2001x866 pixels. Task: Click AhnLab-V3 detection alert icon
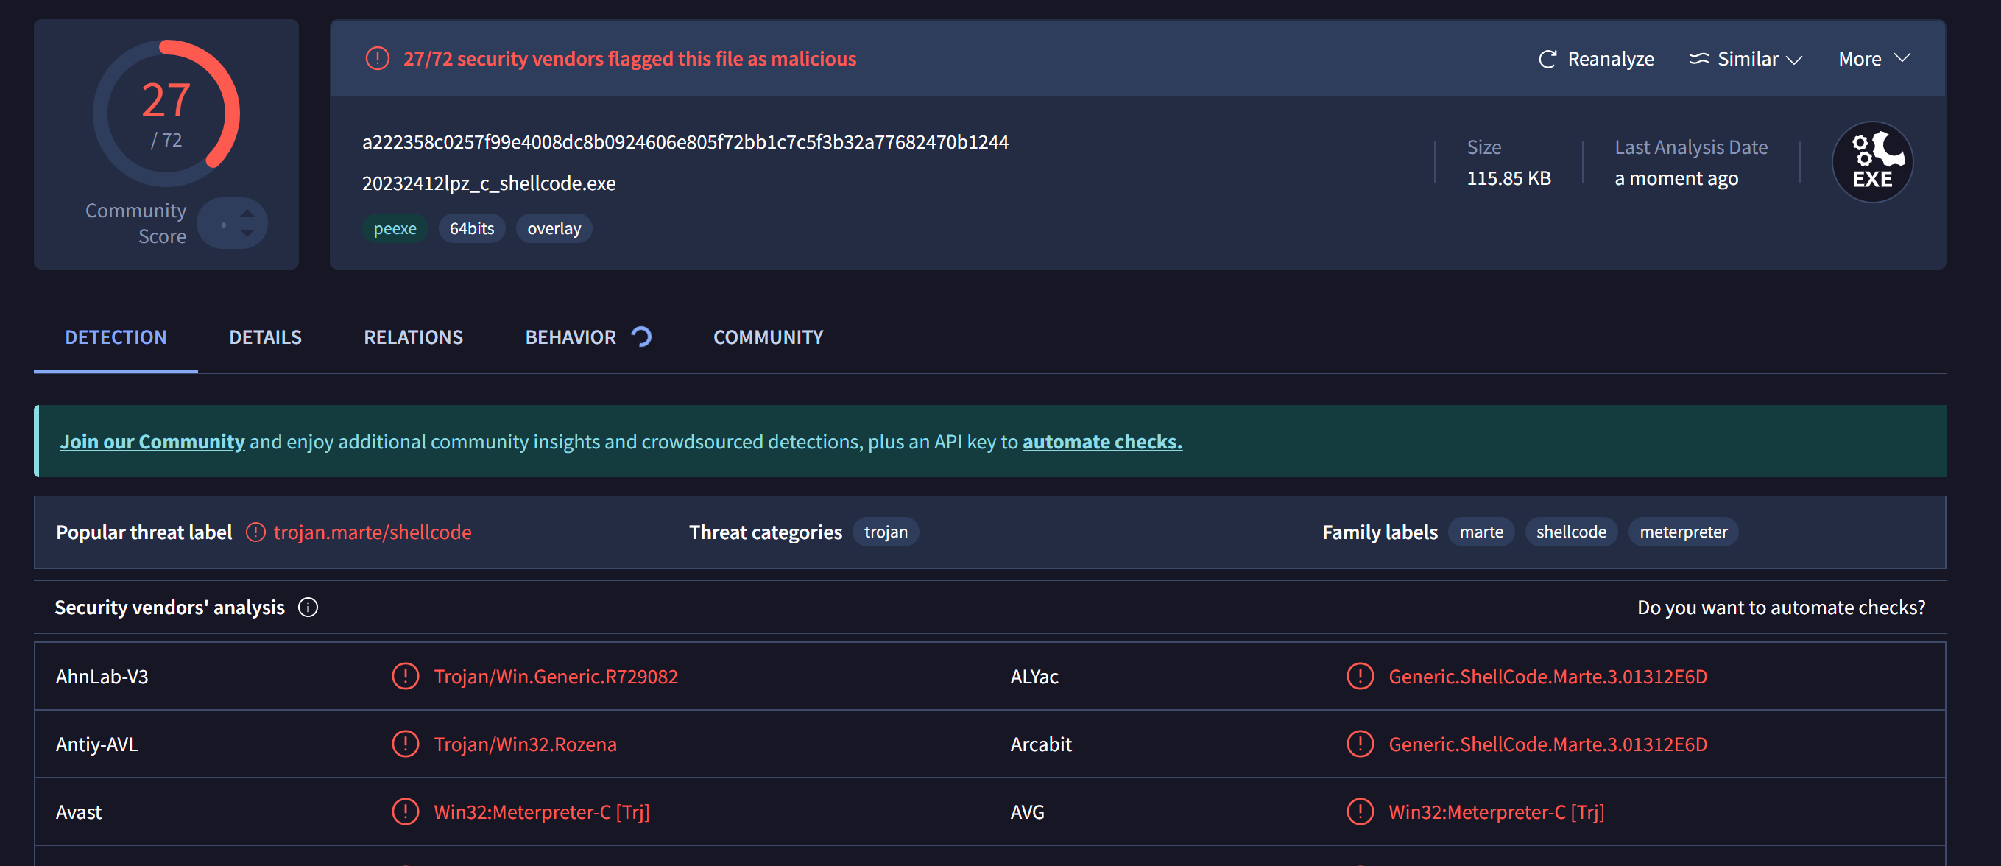point(405,676)
